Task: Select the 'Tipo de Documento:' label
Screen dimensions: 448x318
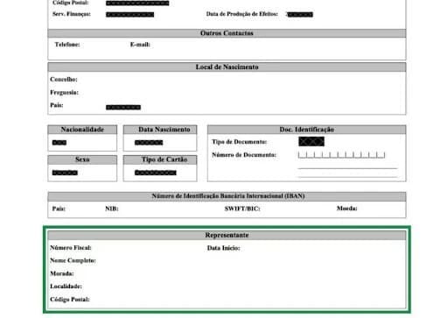Action: tap(239, 142)
